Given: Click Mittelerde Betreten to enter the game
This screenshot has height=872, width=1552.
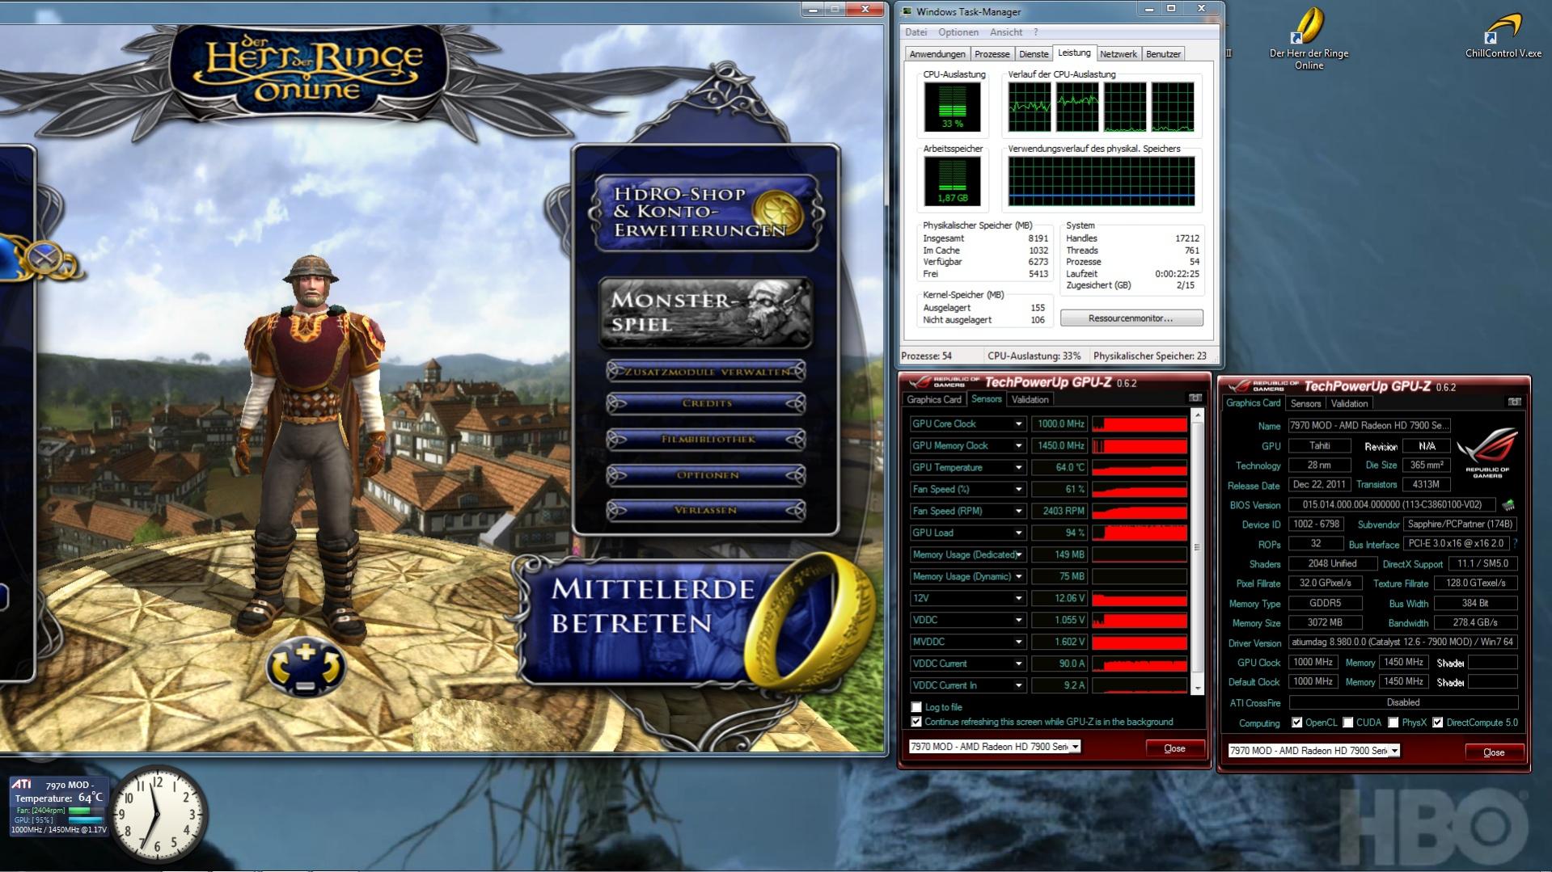Looking at the screenshot, I should point(679,622).
